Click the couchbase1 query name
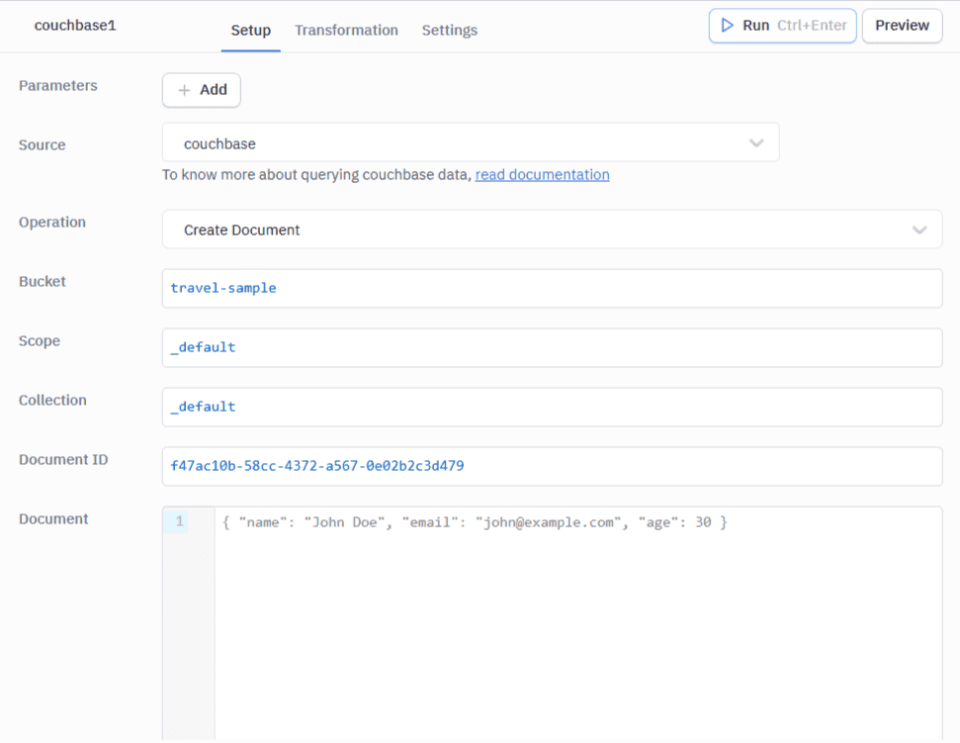Image resolution: width=960 pixels, height=743 pixels. click(x=75, y=26)
